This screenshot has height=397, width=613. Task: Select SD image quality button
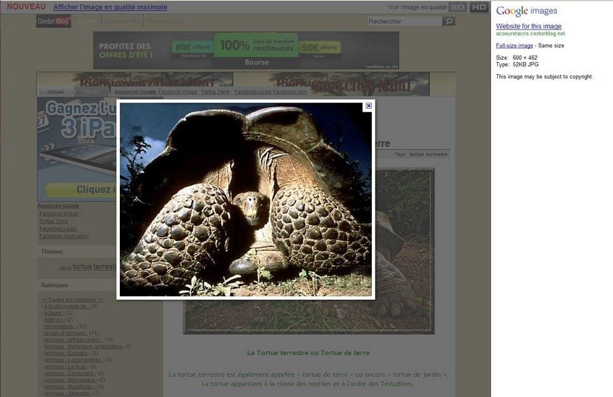pos(458,7)
